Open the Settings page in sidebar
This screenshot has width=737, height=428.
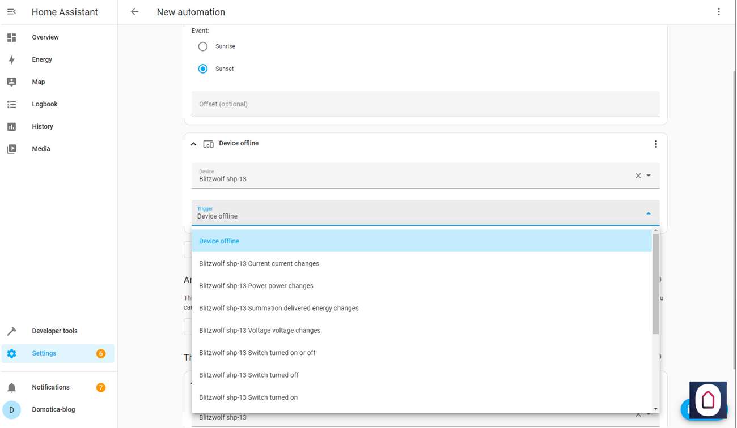click(x=44, y=353)
